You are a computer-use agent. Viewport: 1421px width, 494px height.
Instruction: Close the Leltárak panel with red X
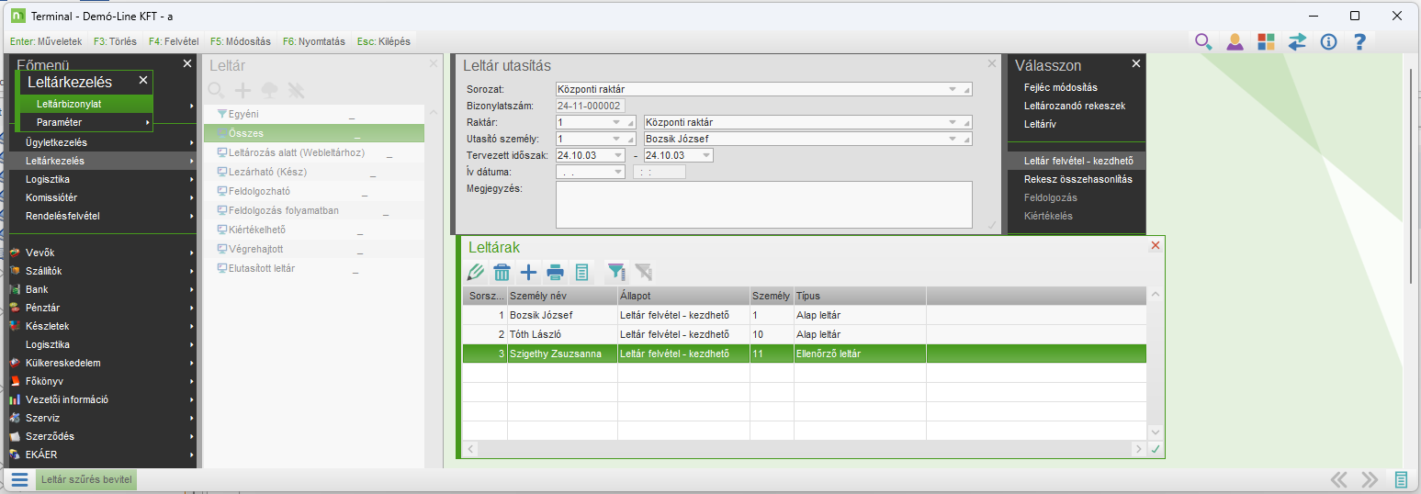click(x=1156, y=245)
